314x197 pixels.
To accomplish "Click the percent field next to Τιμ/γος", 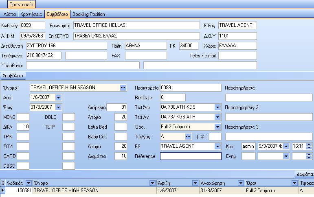I will (x=215, y=136).
